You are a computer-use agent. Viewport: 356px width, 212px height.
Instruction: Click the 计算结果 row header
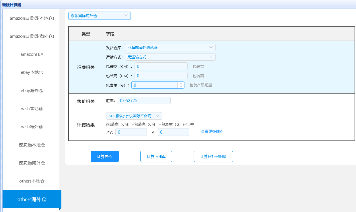(86, 125)
